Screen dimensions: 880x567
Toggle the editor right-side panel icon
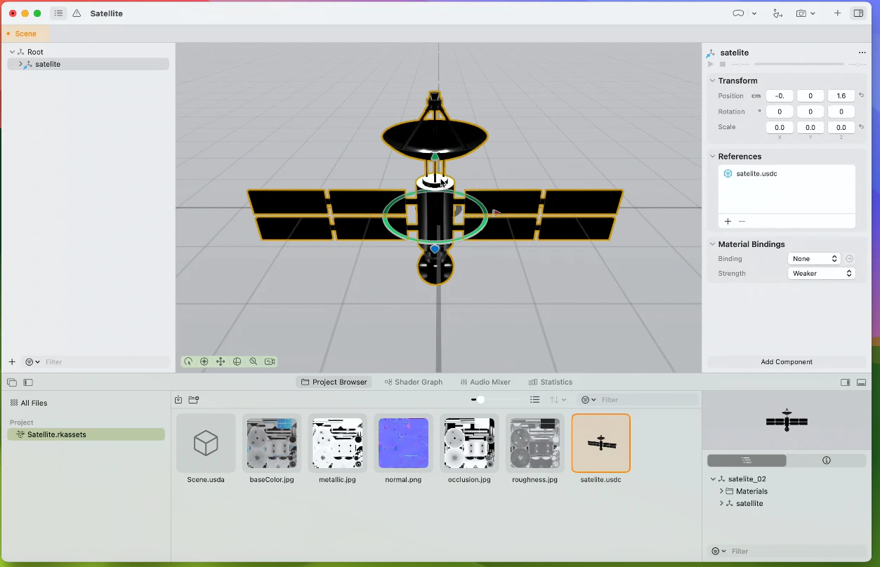coord(846,382)
